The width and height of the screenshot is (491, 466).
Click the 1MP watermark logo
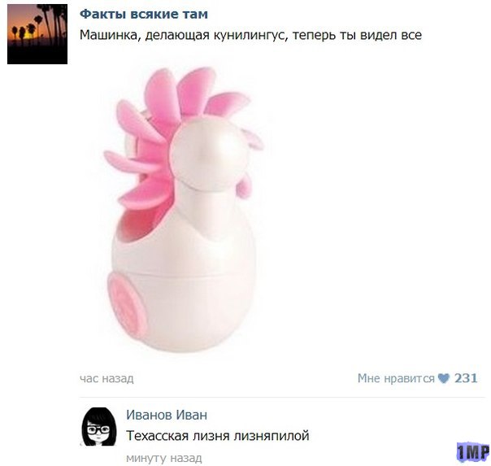coord(473,452)
